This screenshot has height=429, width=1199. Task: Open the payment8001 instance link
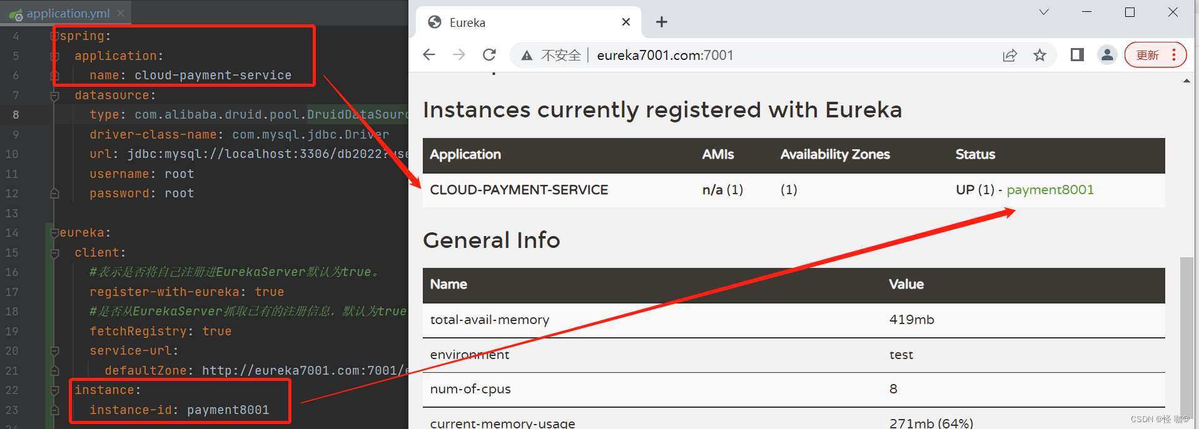(1050, 190)
